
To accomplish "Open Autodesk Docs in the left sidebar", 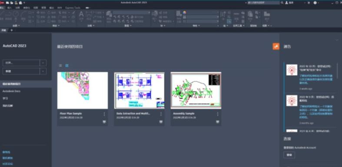I will [11, 91].
